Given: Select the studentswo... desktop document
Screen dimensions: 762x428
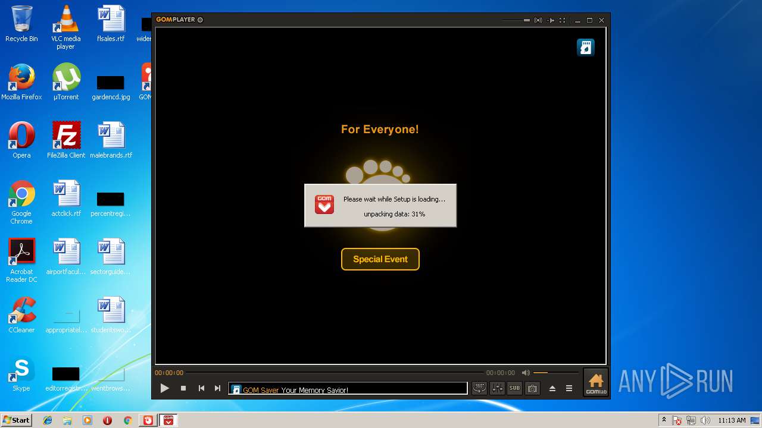Looking at the screenshot, I should 111,315.
